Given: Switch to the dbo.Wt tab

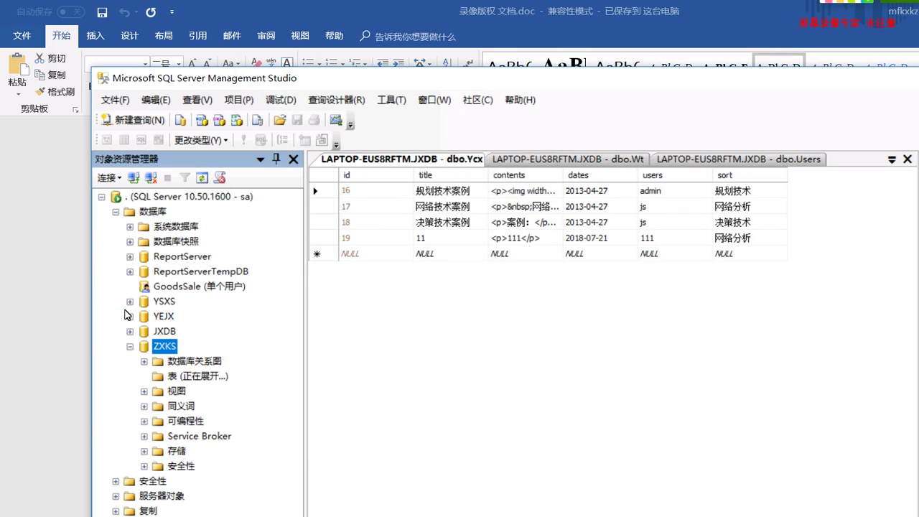Looking at the screenshot, I should point(568,159).
